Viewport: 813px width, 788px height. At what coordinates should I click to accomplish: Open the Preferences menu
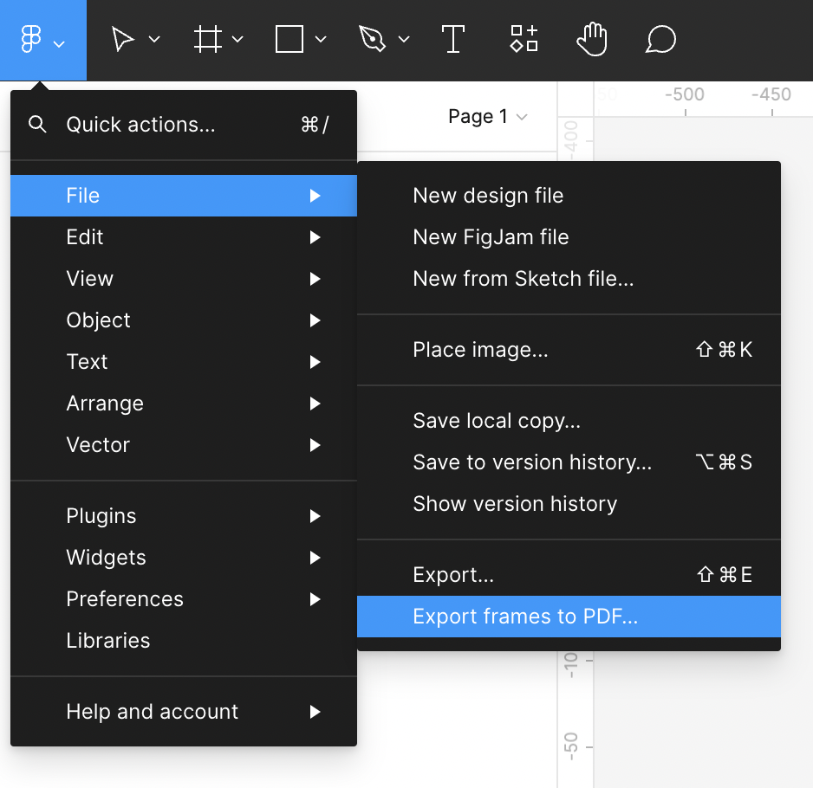pyautogui.click(x=184, y=599)
